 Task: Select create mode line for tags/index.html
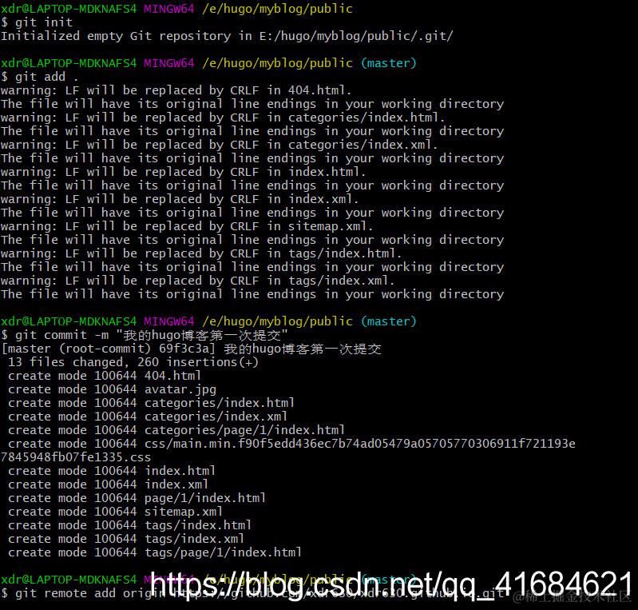[x=129, y=525]
